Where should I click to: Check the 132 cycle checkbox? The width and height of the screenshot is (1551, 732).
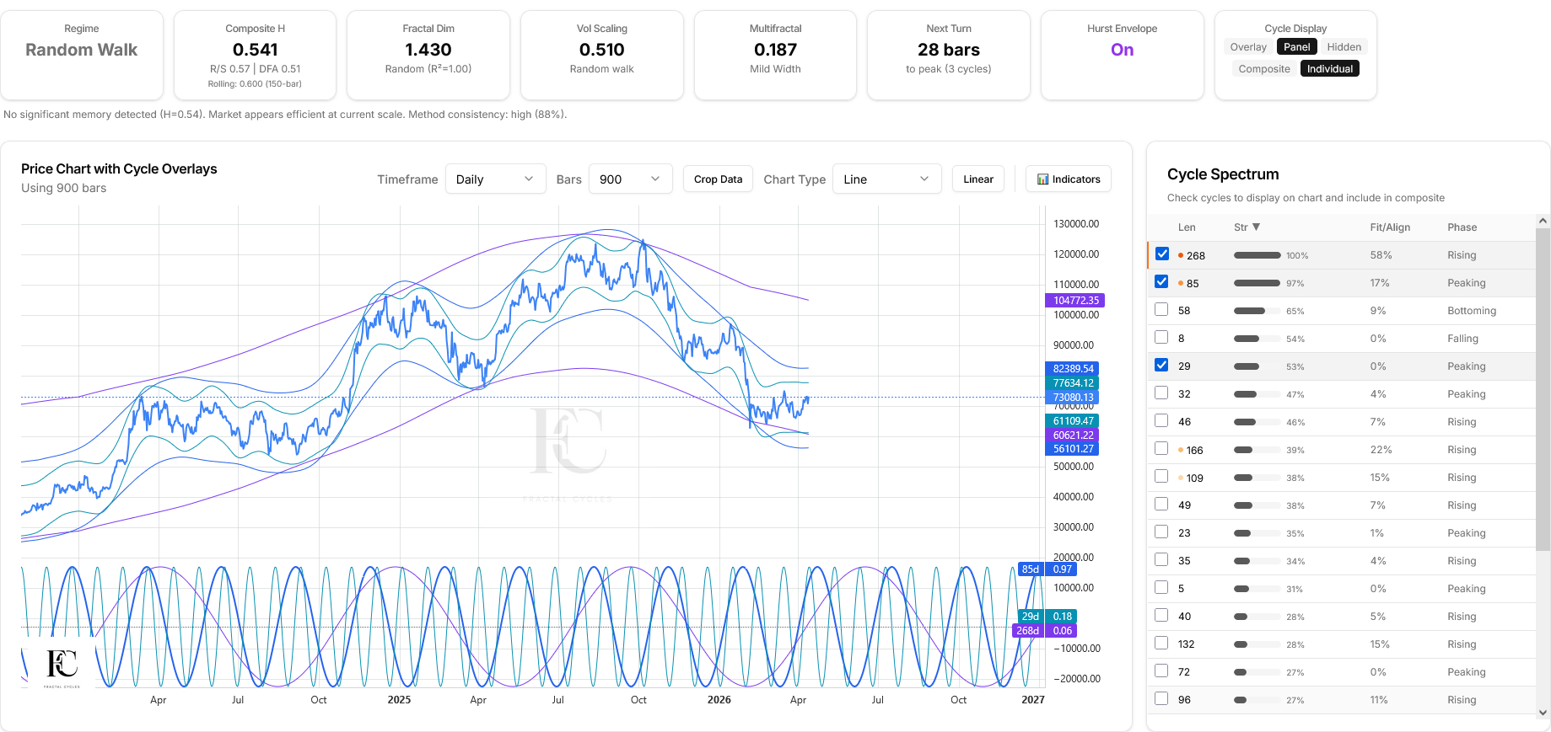1162,644
